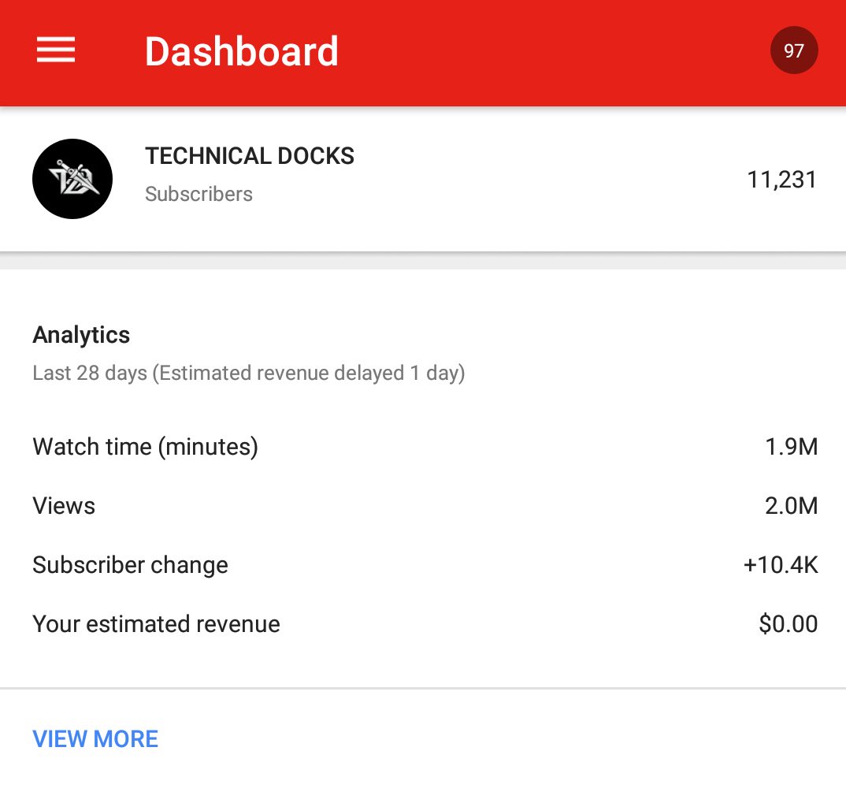Click the Subscribers label under channel name

point(199,194)
